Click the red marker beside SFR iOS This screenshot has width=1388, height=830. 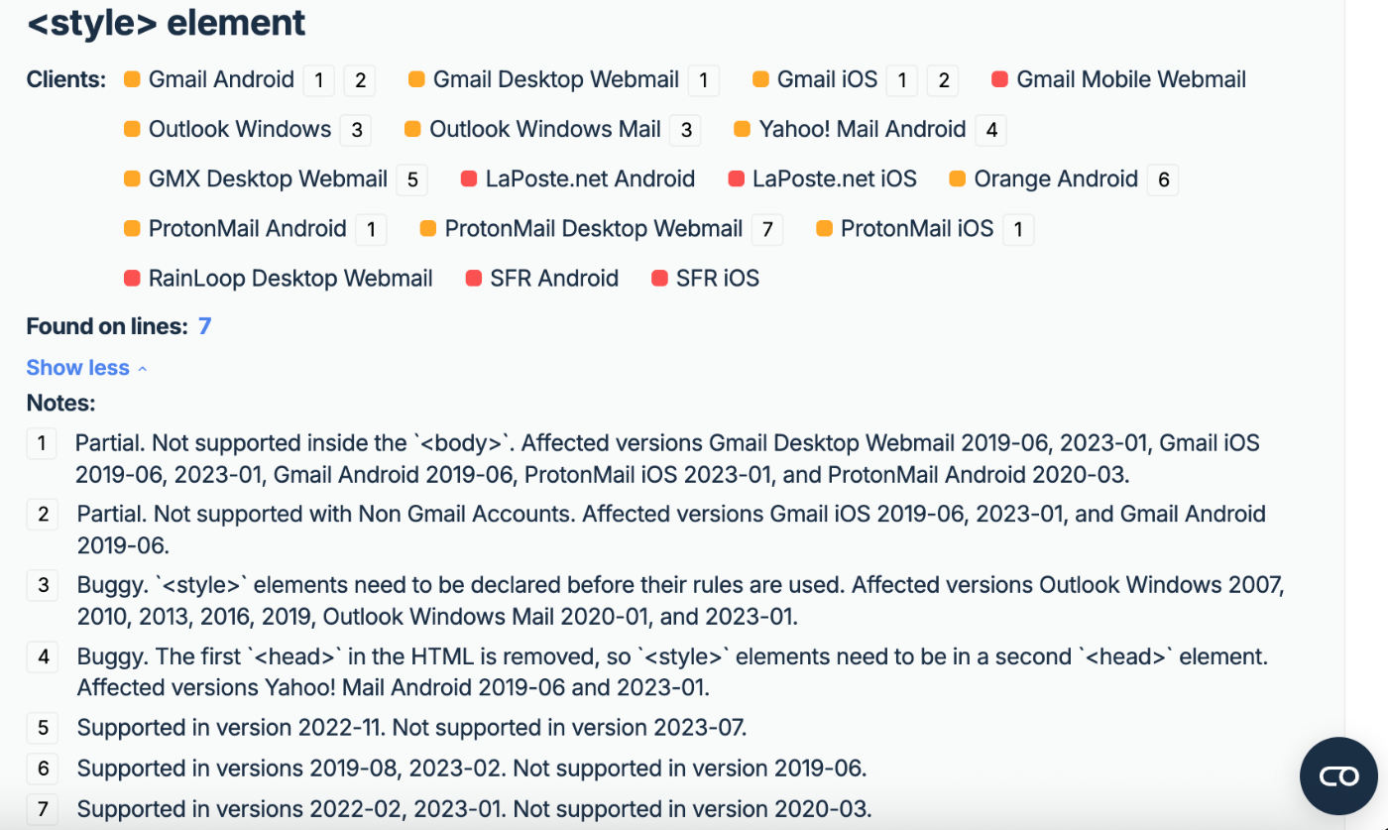(x=659, y=279)
